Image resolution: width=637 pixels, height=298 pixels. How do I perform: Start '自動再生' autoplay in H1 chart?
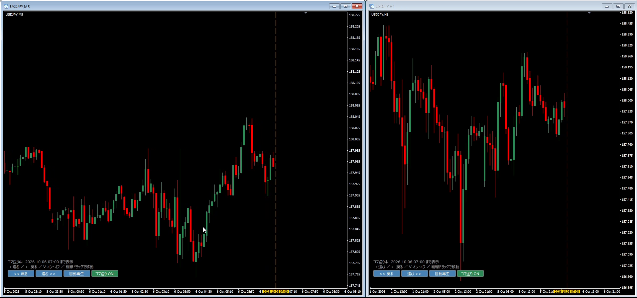click(442, 274)
